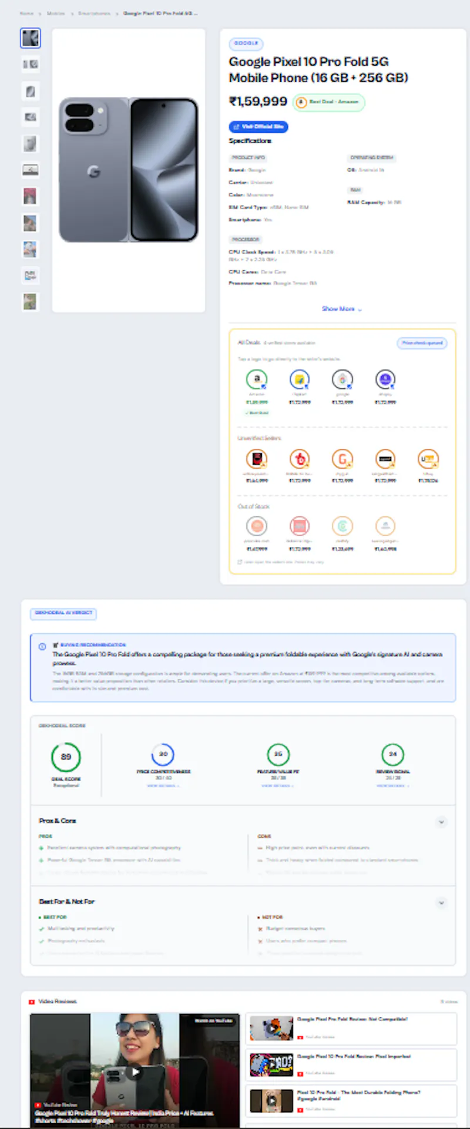Select the ninth product thumbnail

click(31, 249)
